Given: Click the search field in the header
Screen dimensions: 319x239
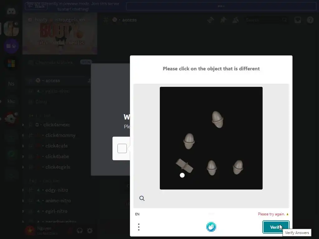Looking at the screenshot, I should 266,20.
